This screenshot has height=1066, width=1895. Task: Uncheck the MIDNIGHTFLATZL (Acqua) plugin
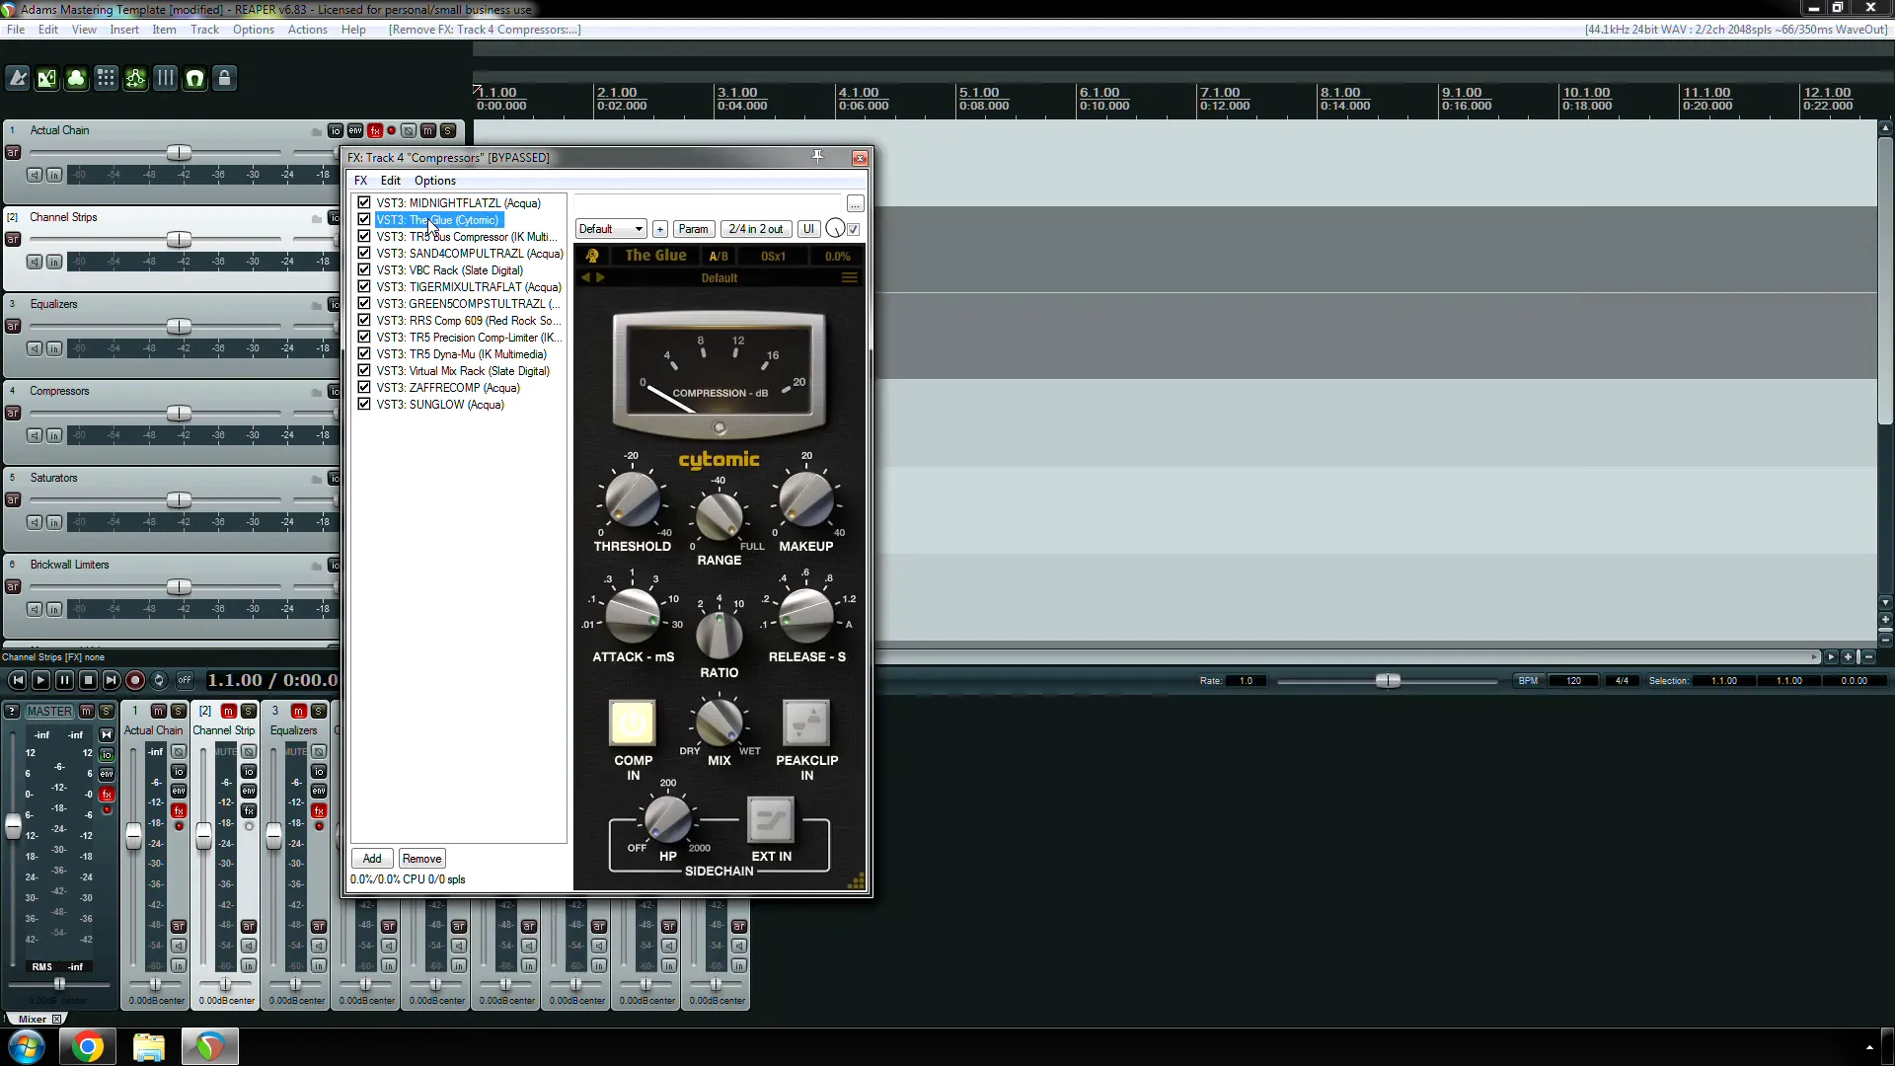364,202
